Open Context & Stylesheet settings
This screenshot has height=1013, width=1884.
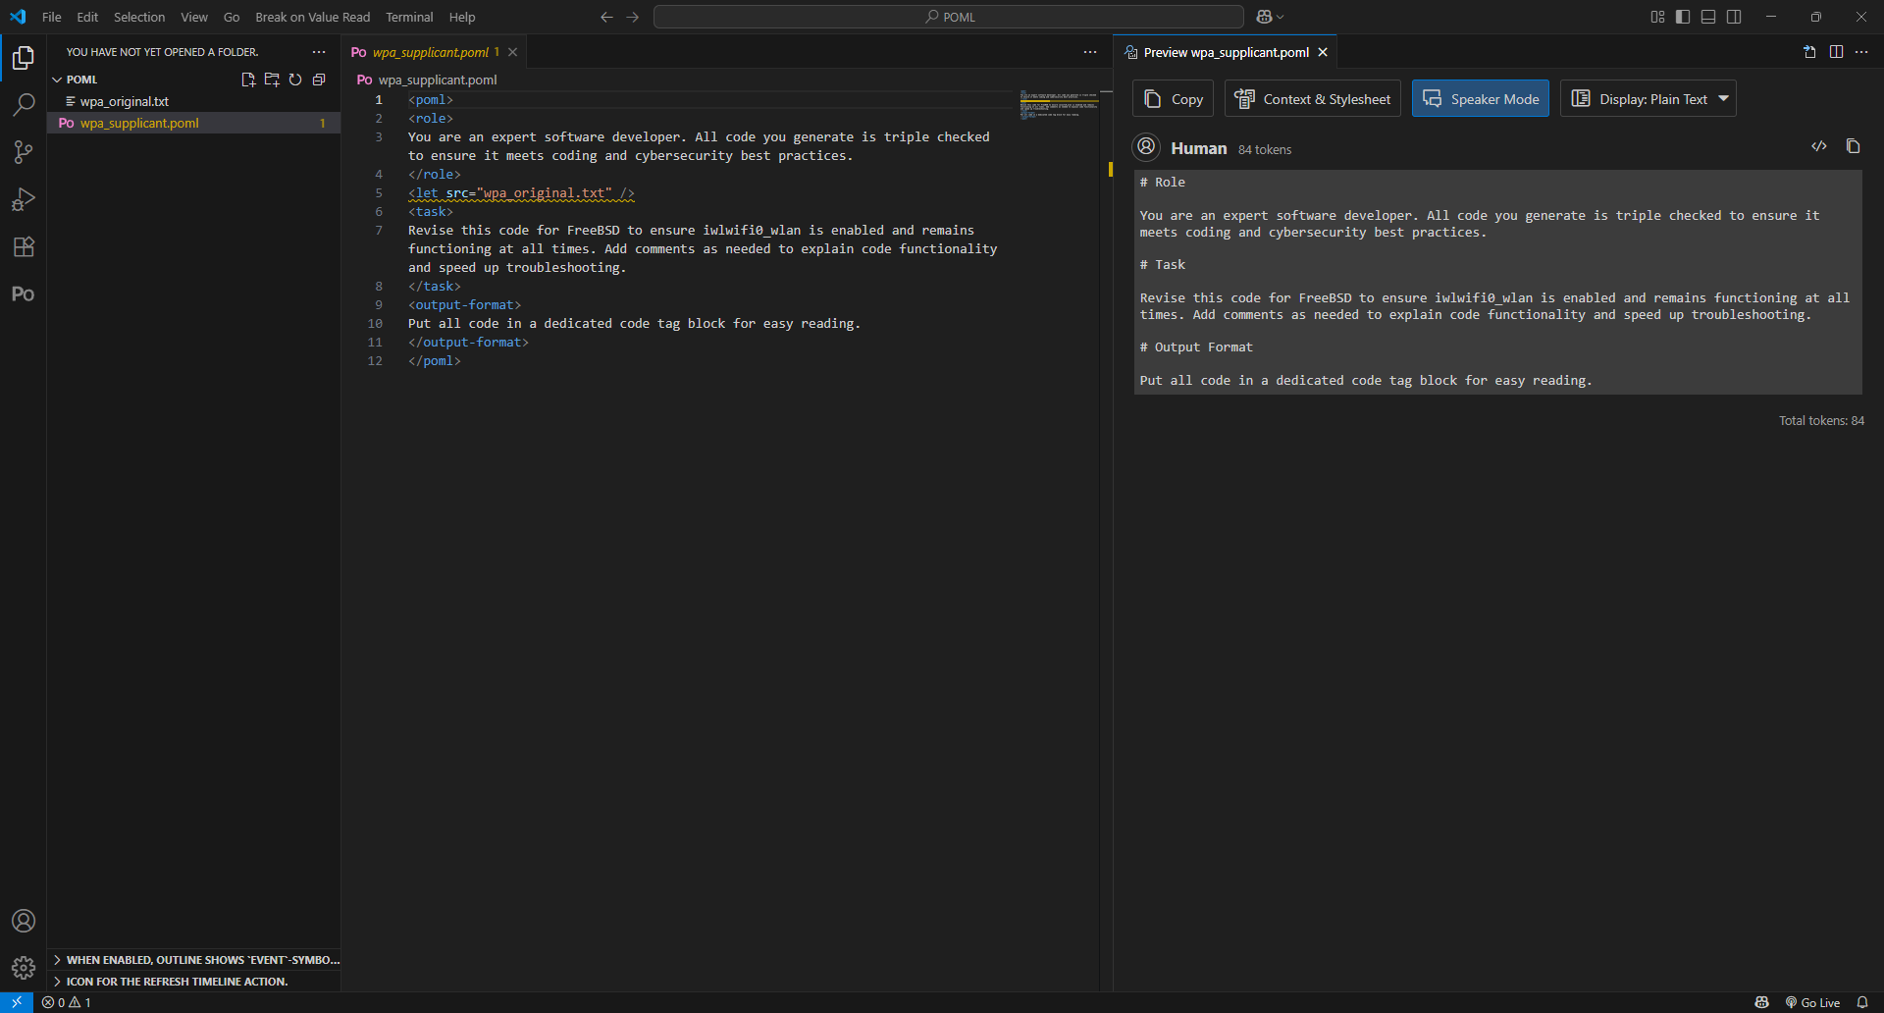click(1313, 98)
